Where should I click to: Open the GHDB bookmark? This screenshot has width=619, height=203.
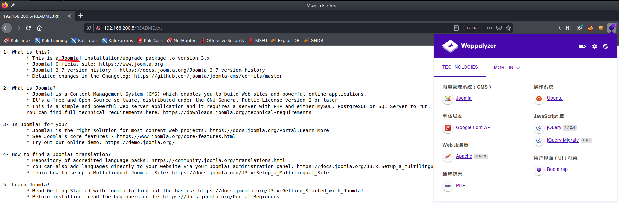click(x=314, y=40)
